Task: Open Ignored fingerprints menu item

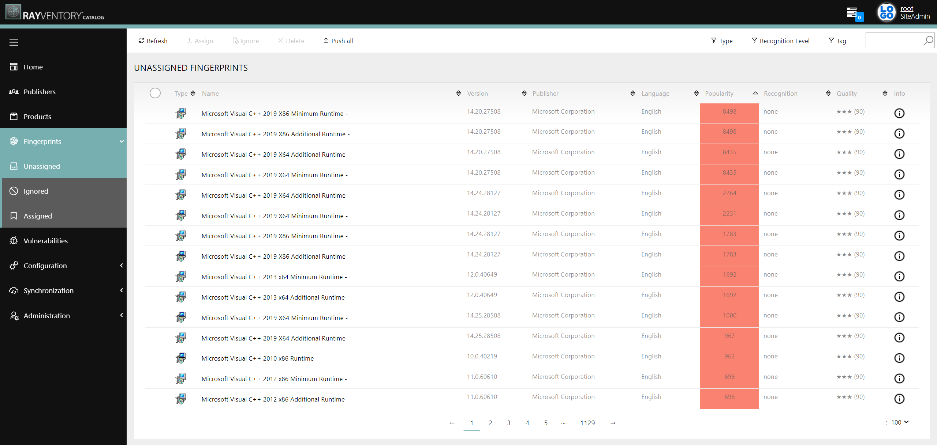Action: (x=36, y=191)
